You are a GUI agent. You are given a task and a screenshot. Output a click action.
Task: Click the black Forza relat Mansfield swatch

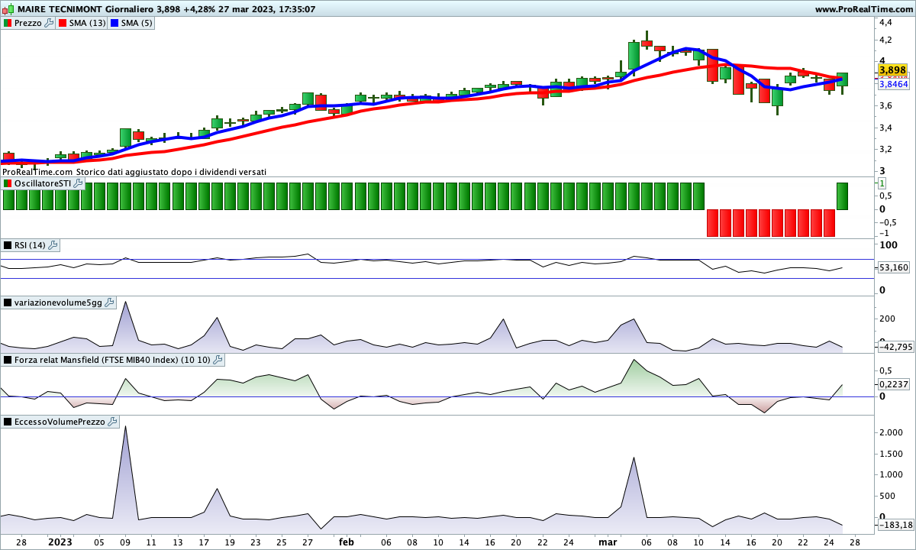click(8, 360)
